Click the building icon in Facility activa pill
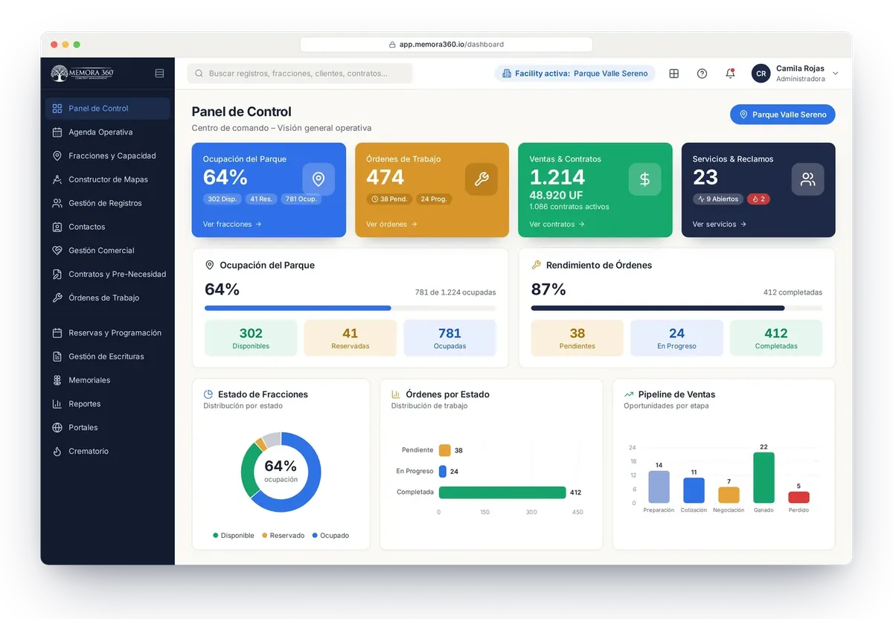893x619 pixels. (507, 74)
